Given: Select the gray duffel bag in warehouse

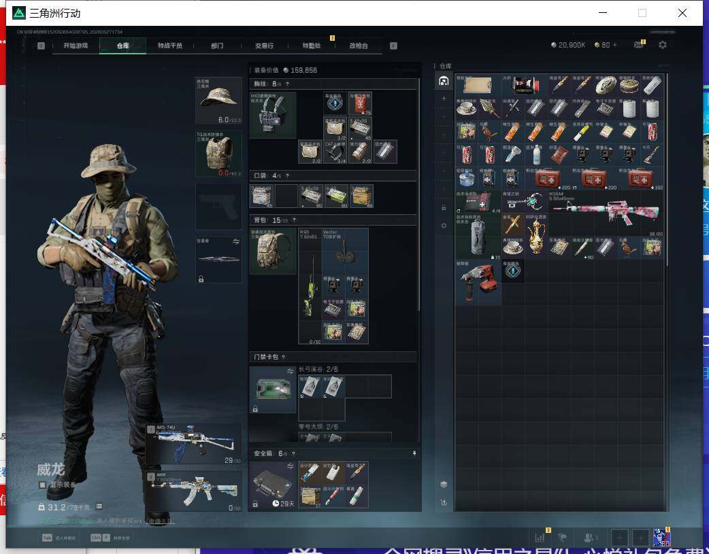Looking at the screenshot, I should click(x=478, y=236).
